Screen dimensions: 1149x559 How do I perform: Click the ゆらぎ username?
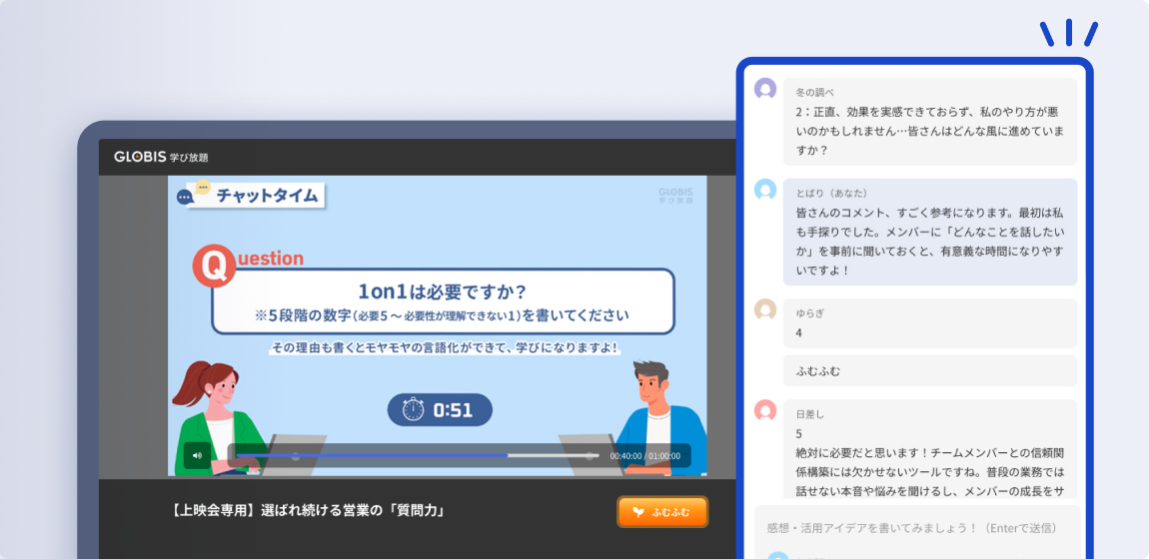point(810,313)
